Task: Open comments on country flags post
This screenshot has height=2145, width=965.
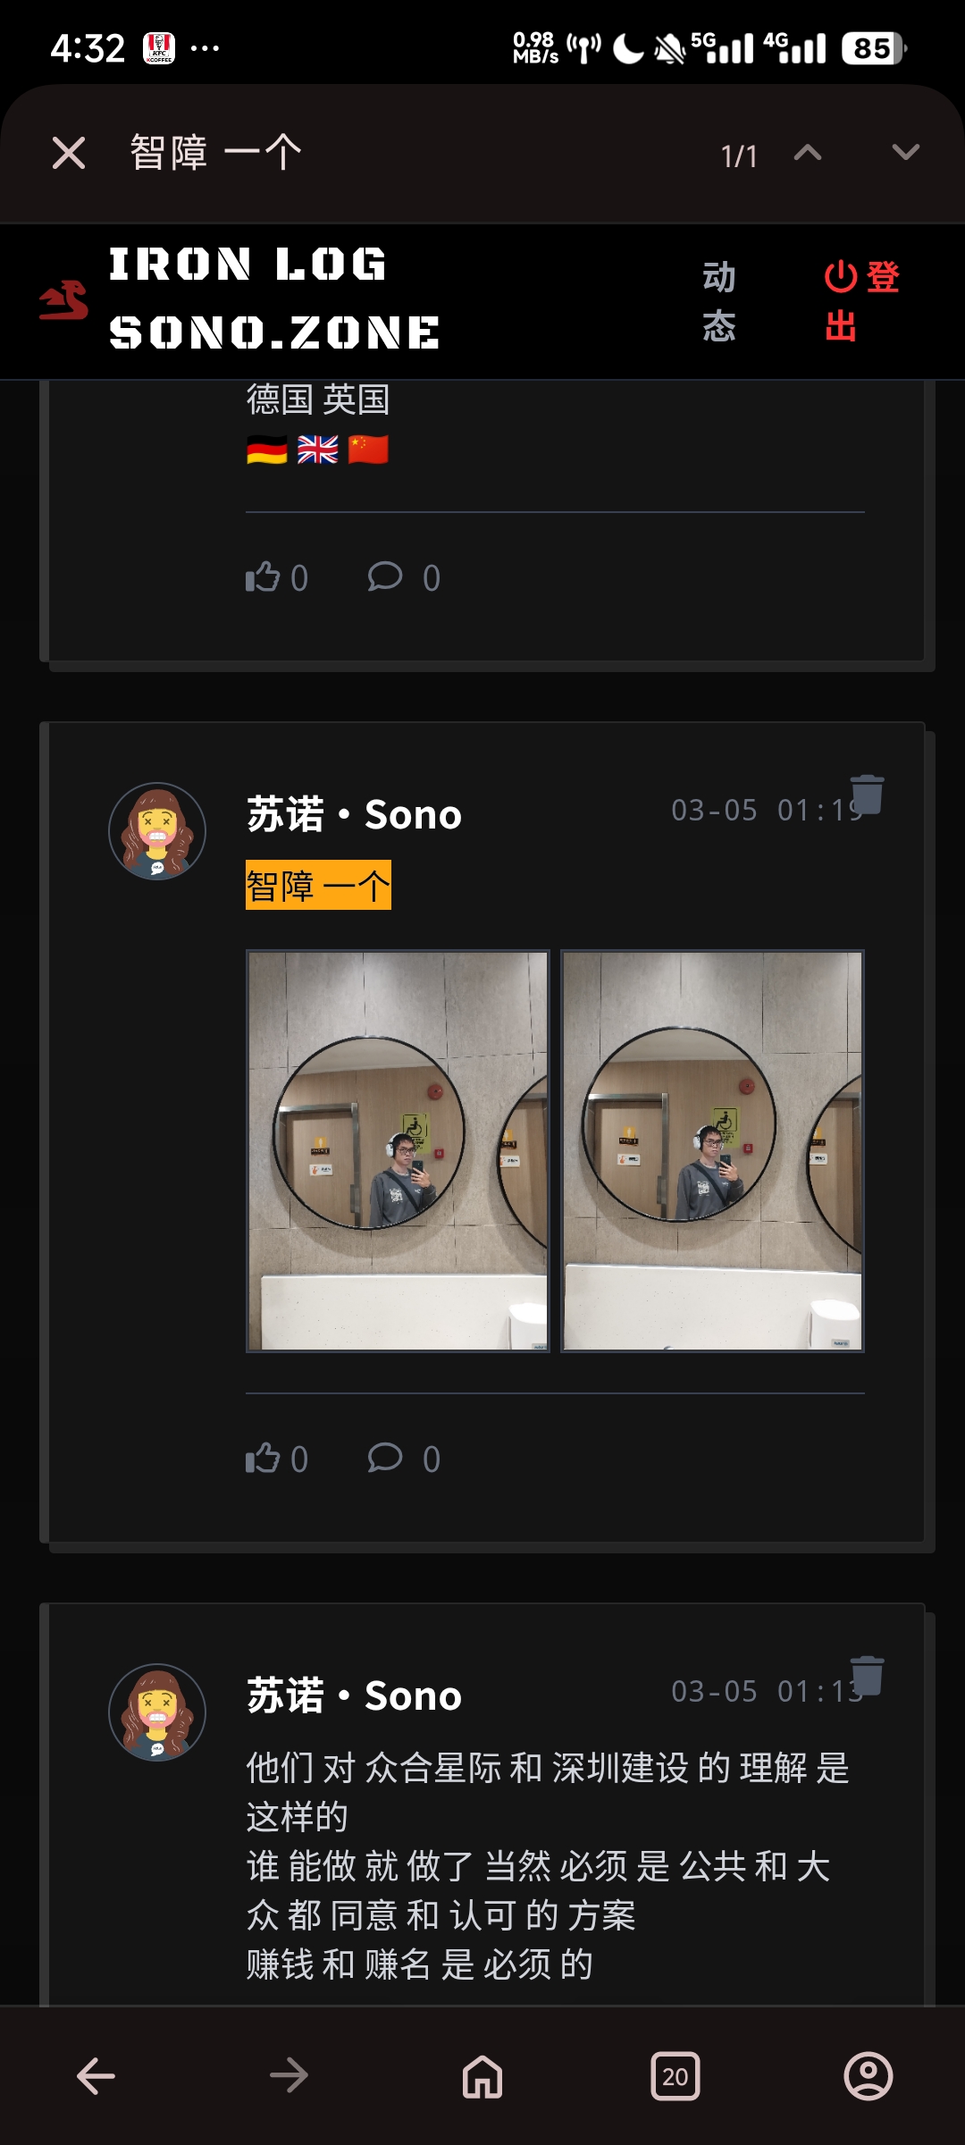Action: 405,577
